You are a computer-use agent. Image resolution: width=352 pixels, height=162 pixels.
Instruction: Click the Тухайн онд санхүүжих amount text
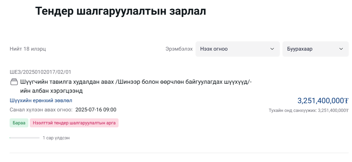coord(309,110)
